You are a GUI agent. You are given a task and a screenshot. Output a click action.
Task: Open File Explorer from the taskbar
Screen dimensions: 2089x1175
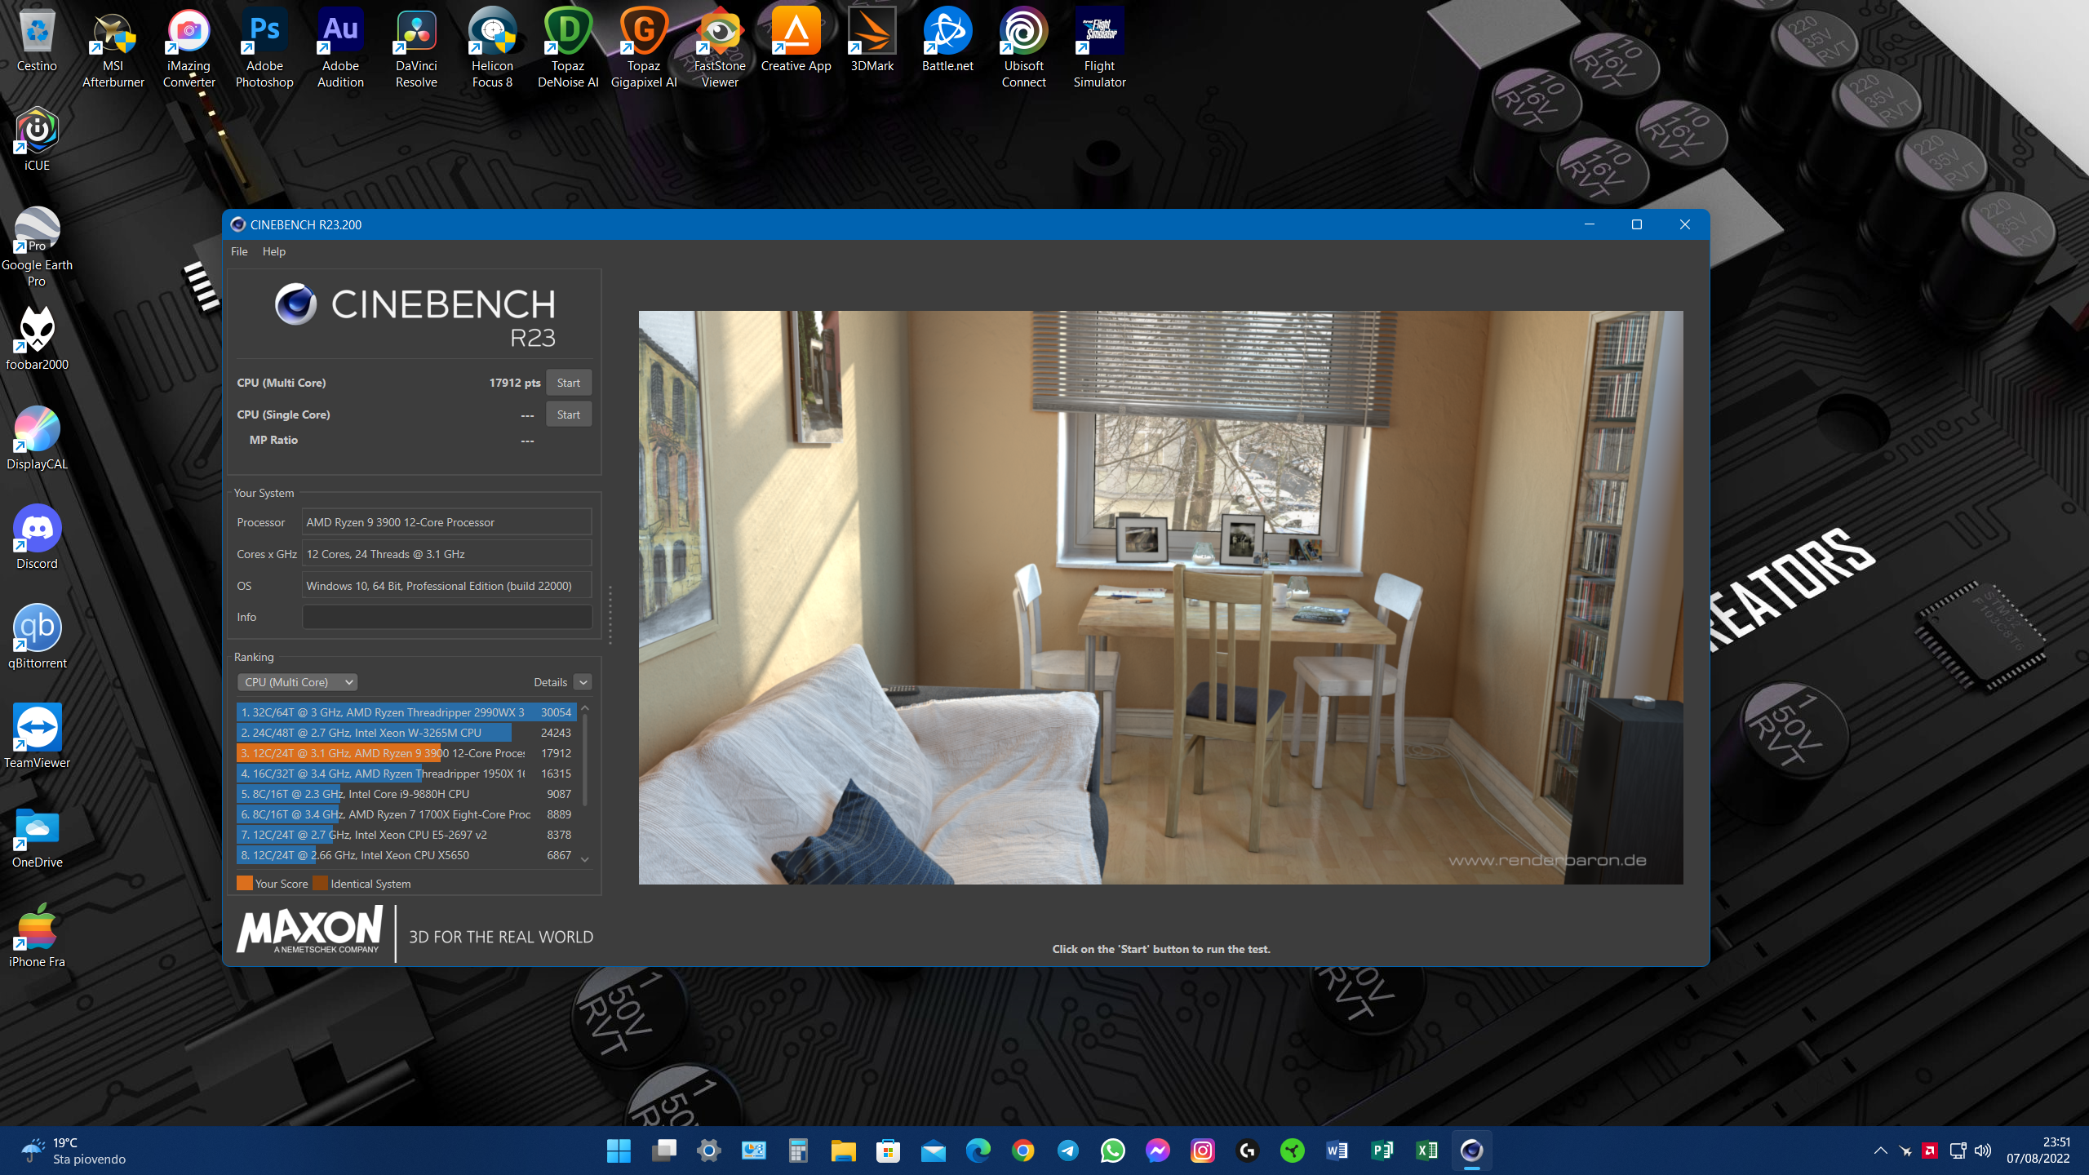pyautogui.click(x=844, y=1151)
